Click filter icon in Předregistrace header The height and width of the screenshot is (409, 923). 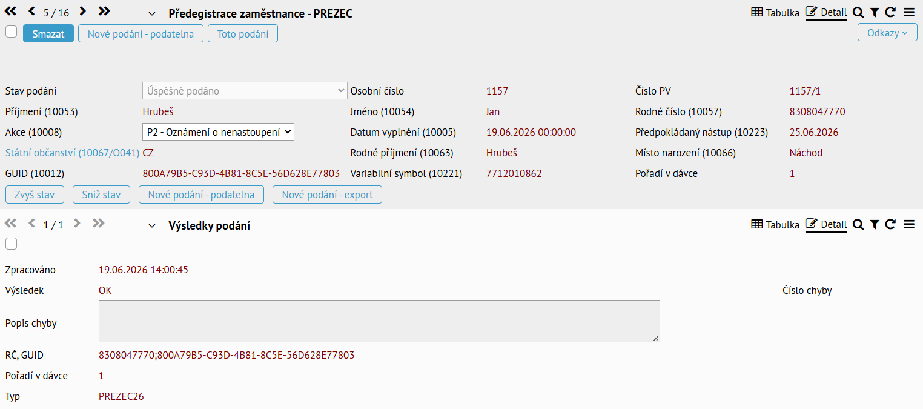(875, 12)
